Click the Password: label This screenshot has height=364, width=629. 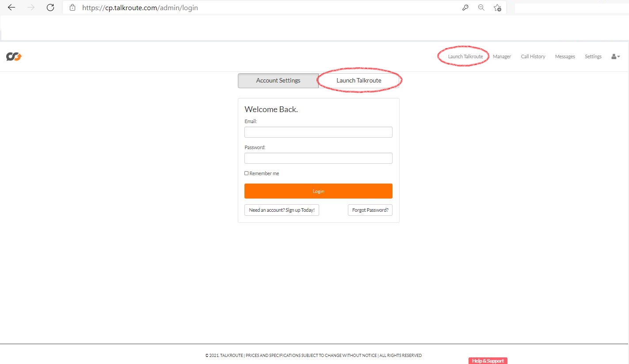click(x=255, y=147)
